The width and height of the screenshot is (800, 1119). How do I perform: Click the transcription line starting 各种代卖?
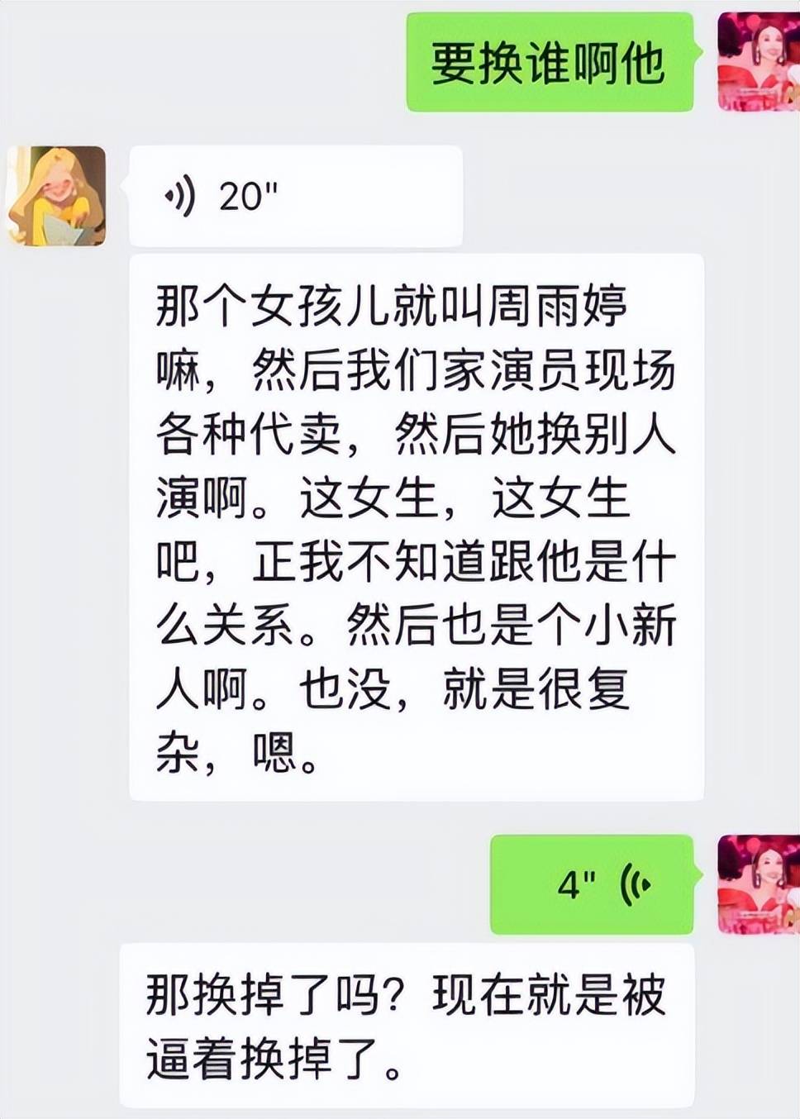coord(417,434)
